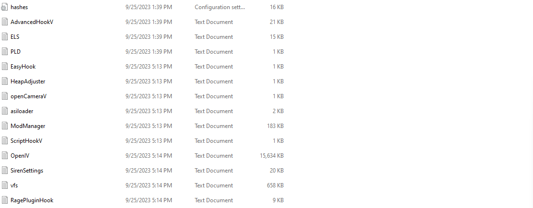Select the SirenSettings file name

coord(27,171)
